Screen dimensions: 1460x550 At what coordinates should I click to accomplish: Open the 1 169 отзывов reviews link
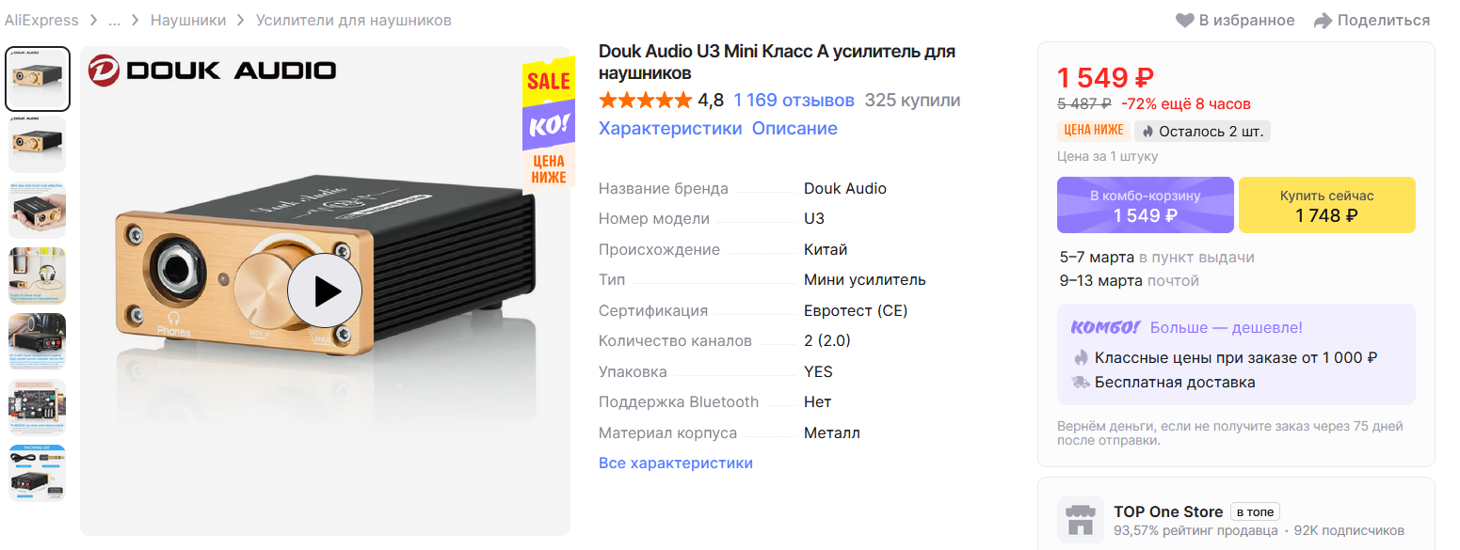tap(794, 100)
